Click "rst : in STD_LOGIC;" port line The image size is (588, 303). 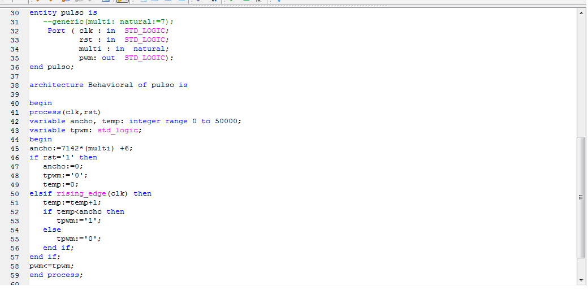click(x=124, y=40)
